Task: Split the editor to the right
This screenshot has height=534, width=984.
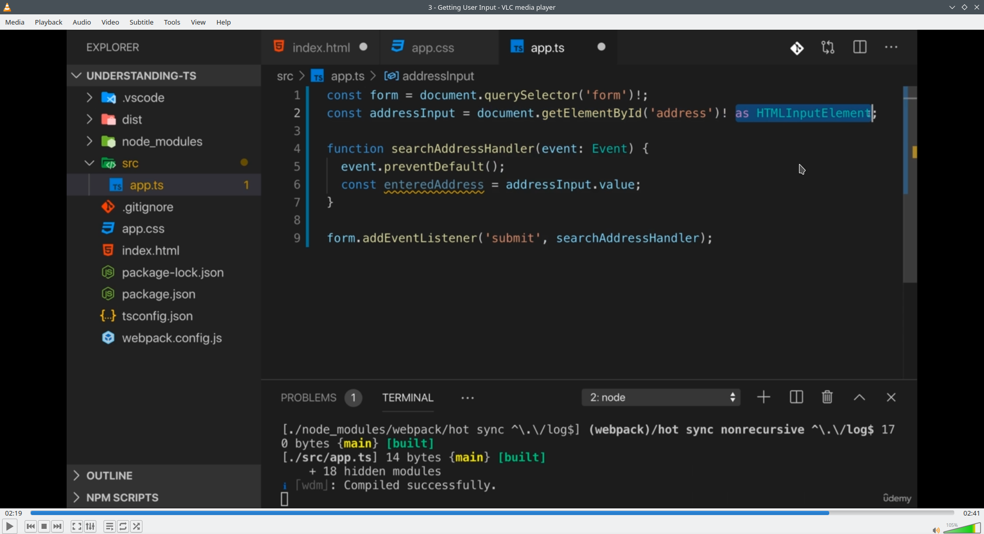Action: [860, 47]
